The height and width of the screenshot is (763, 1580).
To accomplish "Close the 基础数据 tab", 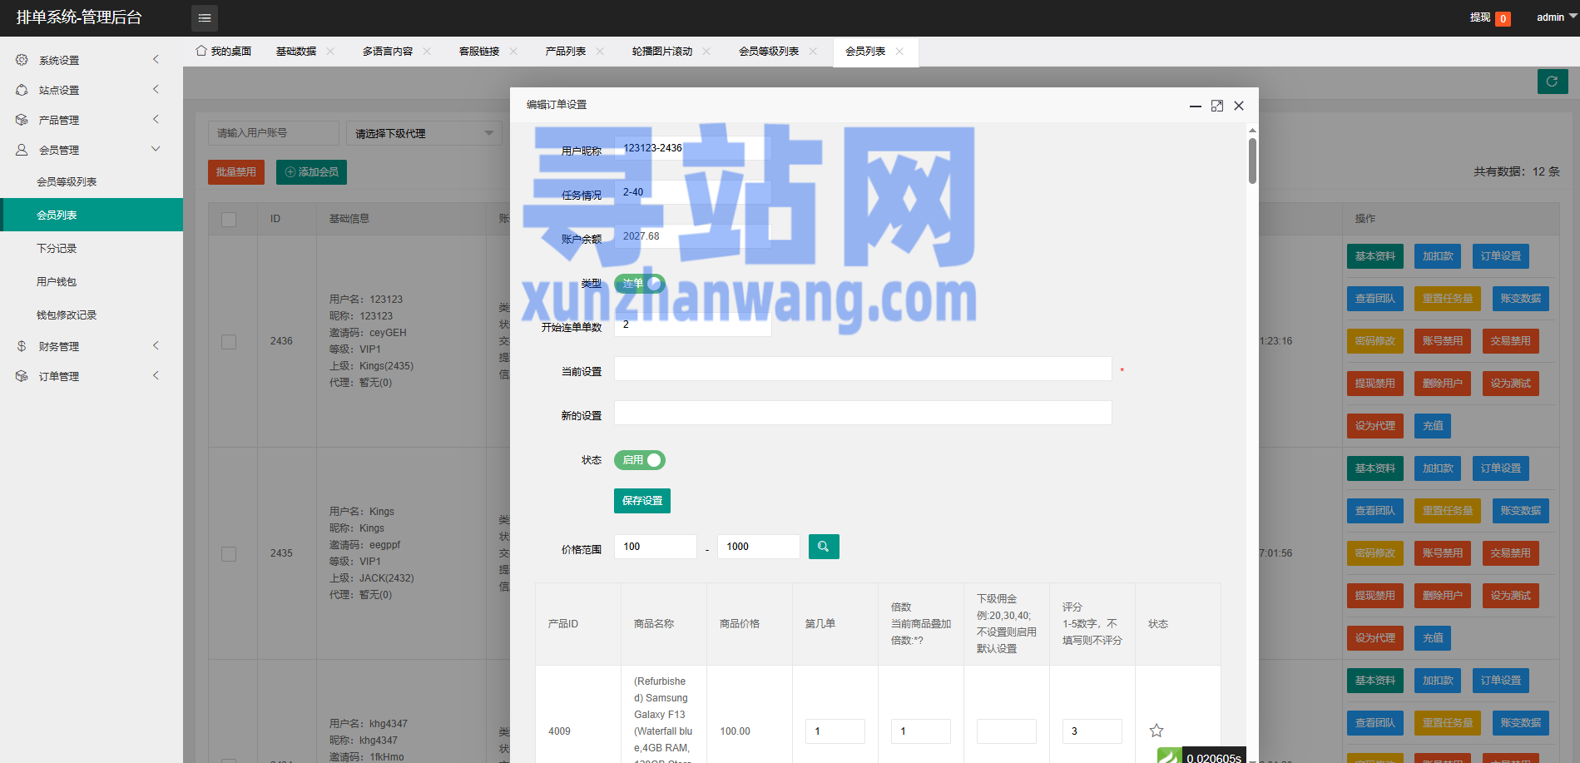I will [330, 52].
